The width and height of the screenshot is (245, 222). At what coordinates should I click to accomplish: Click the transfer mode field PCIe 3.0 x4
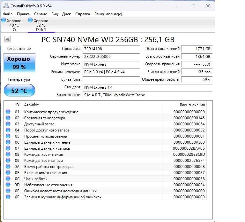[x=111, y=72]
